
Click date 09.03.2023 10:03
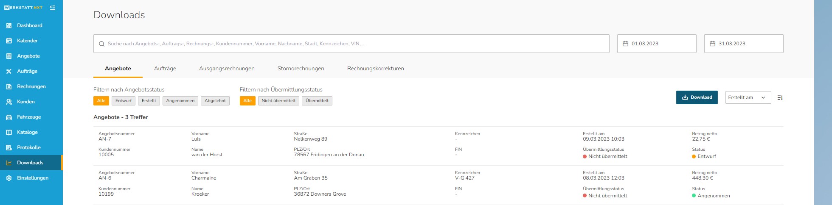point(604,139)
